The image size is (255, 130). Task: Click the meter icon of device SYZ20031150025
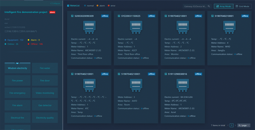tap(136, 27)
